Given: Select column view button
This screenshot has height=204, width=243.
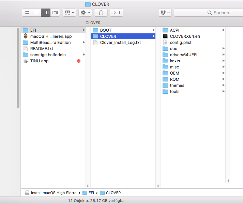Looking at the screenshot, I should [46, 13].
